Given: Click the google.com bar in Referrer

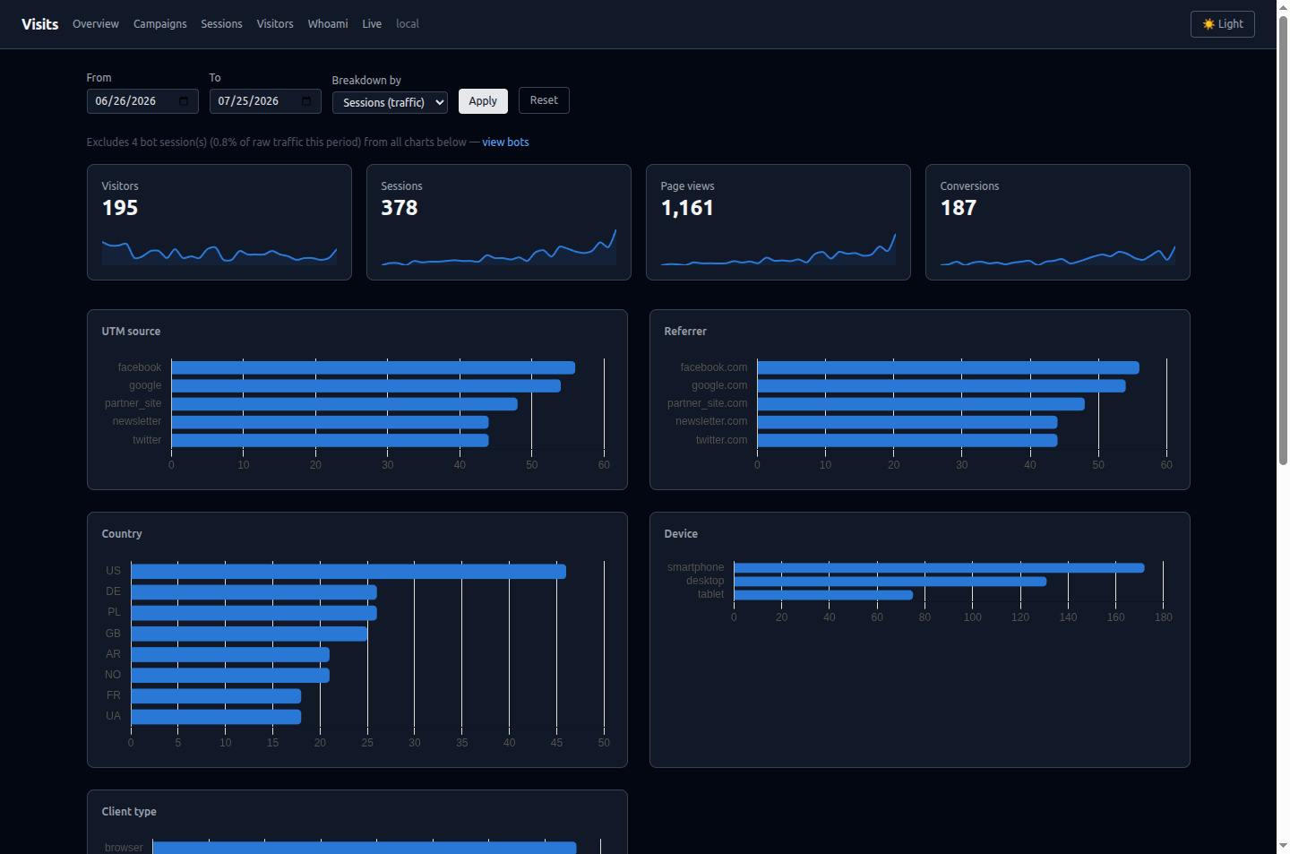Looking at the screenshot, I should [942, 386].
